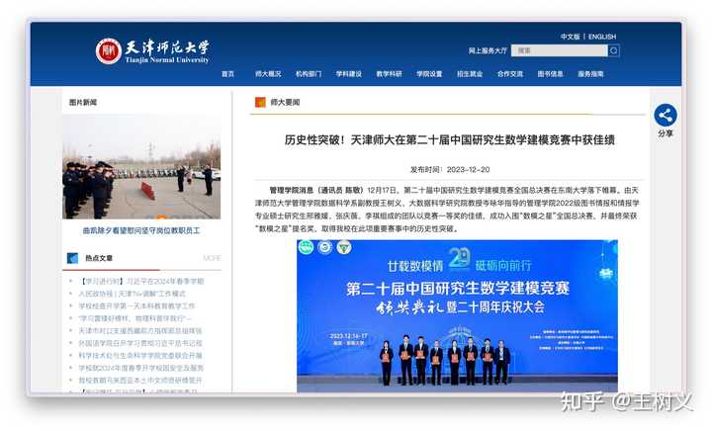Viewport: 712px width, 431px height.
Task: Open article about 开学第一天本科教育教学工作
Action: click(136, 306)
